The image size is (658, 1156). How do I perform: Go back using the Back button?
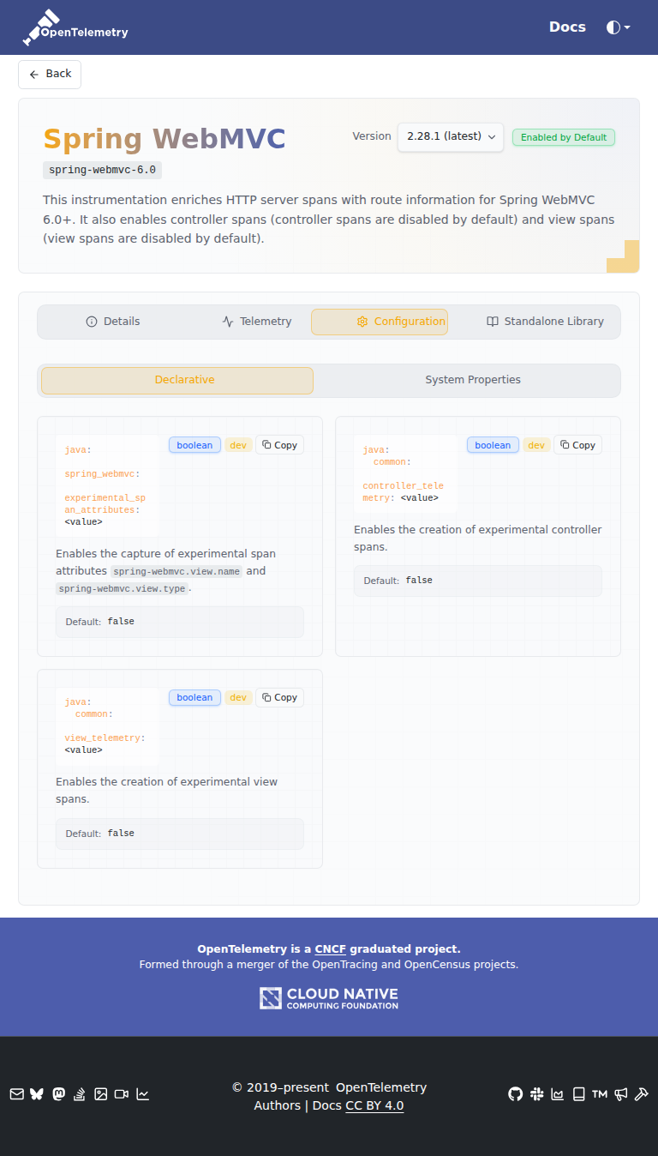pos(50,75)
